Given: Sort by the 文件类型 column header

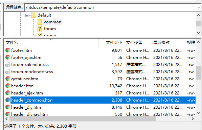Looking at the screenshot, I should (137, 43).
